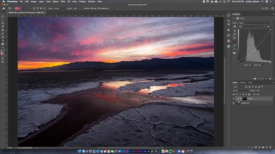This screenshot has width=275, height=154.
Task: Open the layer Fill slider arrow
Action: (x=262, y=95)
